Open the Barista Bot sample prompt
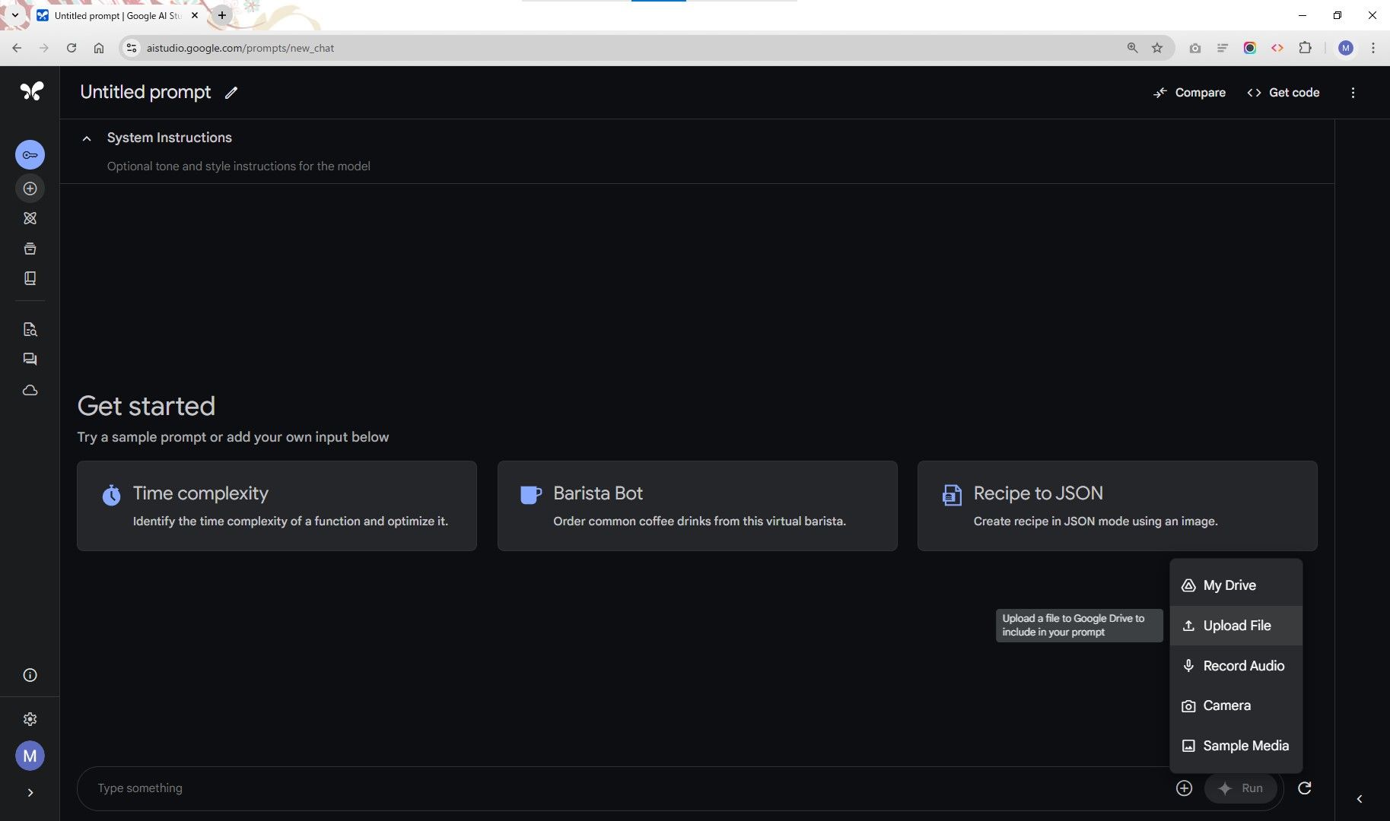Screen dimensions: 1390x821 click(x=697, y=506)
